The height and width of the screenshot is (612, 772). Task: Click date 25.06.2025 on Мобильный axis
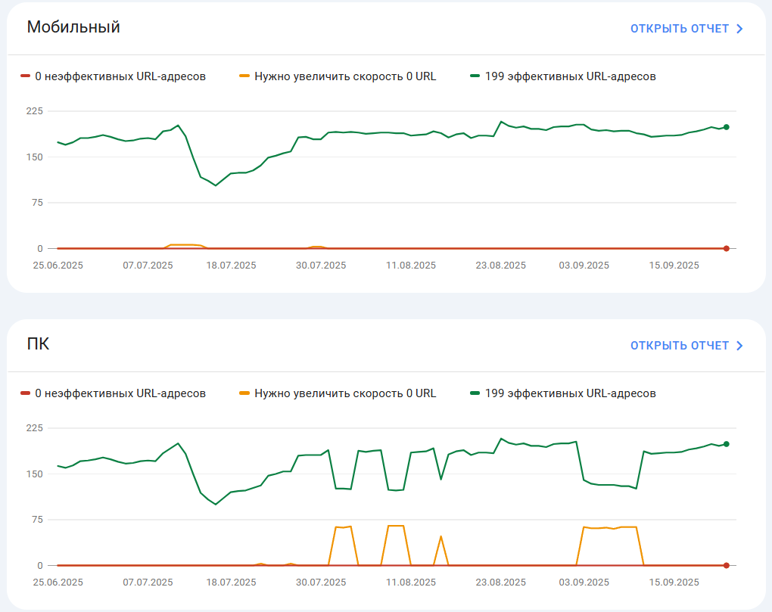[58, 266]
